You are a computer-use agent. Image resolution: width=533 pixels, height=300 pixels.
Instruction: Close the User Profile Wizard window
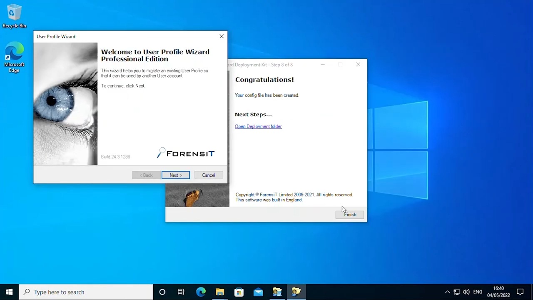222,36
